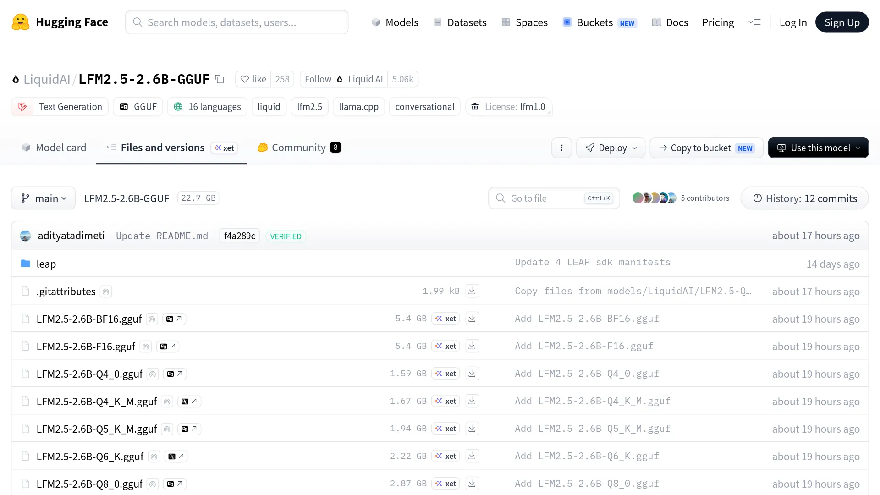880x495 pixels.
Task: Open the Community tab
Action: point(299,148)
